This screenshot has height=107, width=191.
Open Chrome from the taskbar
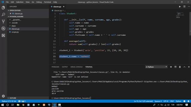(x=23, y=105)
